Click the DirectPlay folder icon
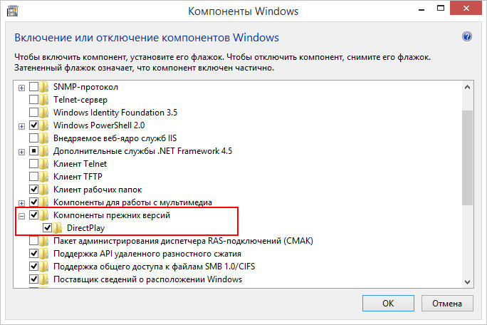Screen dimensions: 487x325 click(x=57, y=228)
